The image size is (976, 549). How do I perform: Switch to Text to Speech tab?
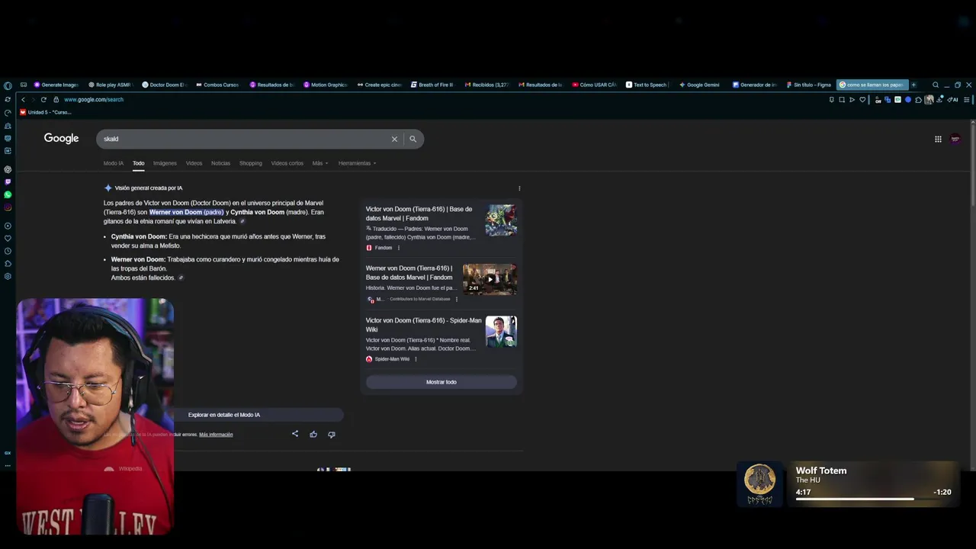coord(647,85)
